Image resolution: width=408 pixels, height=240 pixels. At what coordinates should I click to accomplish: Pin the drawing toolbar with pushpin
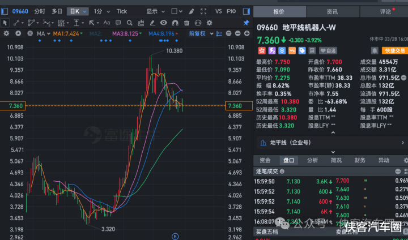pyautogui.click(x=246, y=23)
